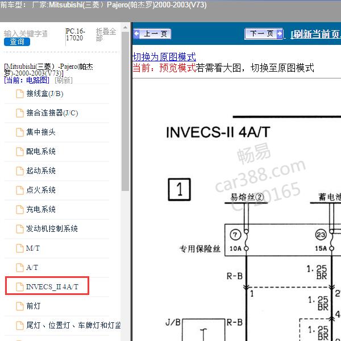
Task: Open the 接合连接器(J/C) entry
Action: pyautogui.click(x=52, y=113)
